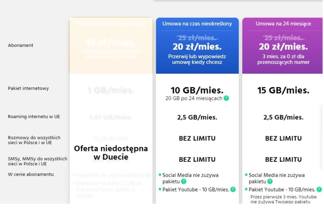
Task: Click the "Pakiet internetowy" row label
Action: tap(28, 88)
